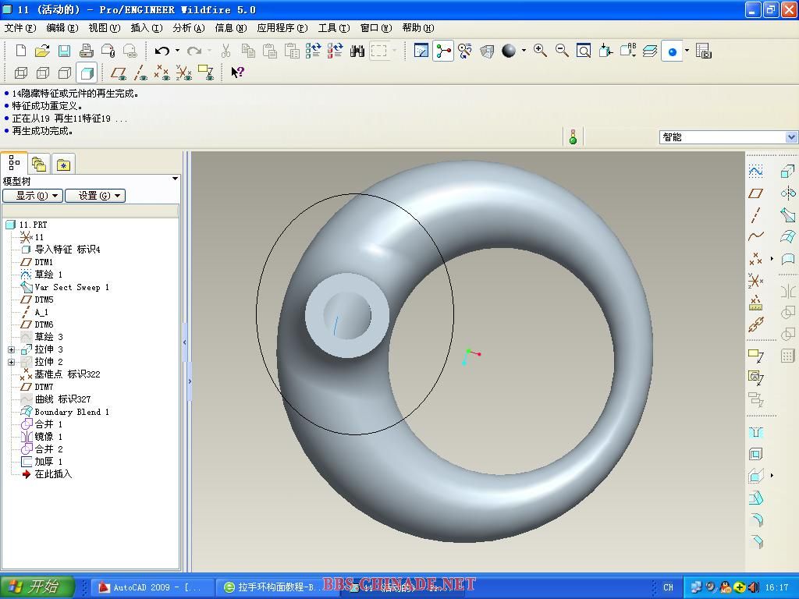Click the 设置(G) button

tap(94, 196)
